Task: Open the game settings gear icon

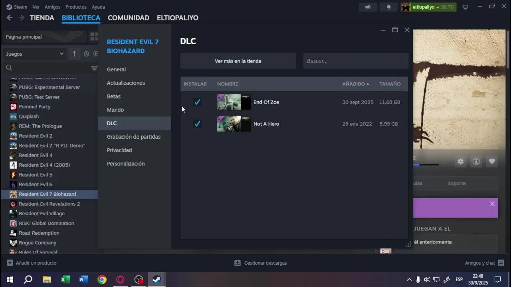Action: pyautogui.click(x=461, y=161)
